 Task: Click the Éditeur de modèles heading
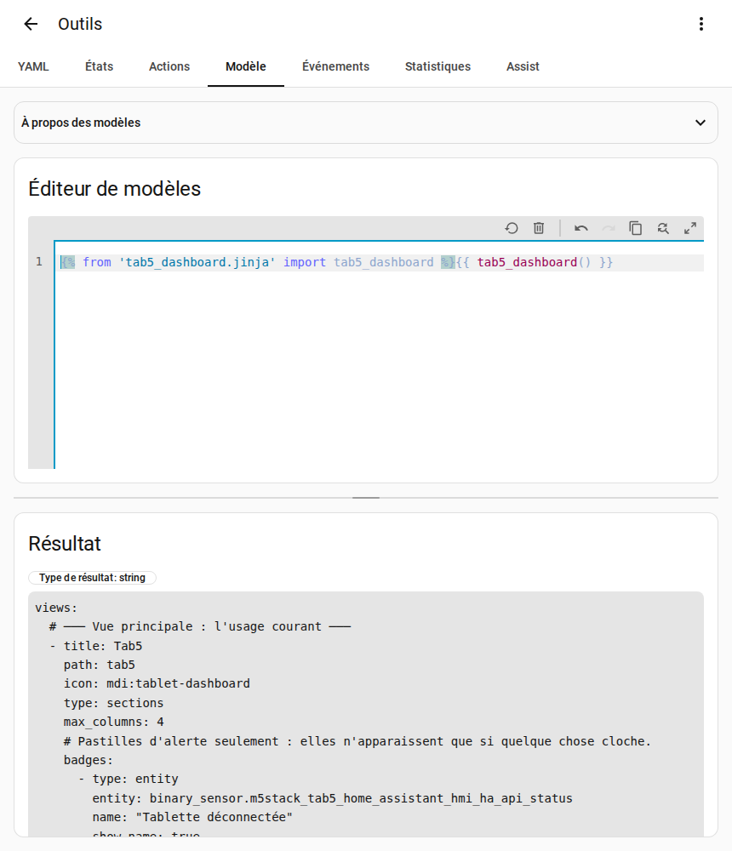tap(115, 189)
